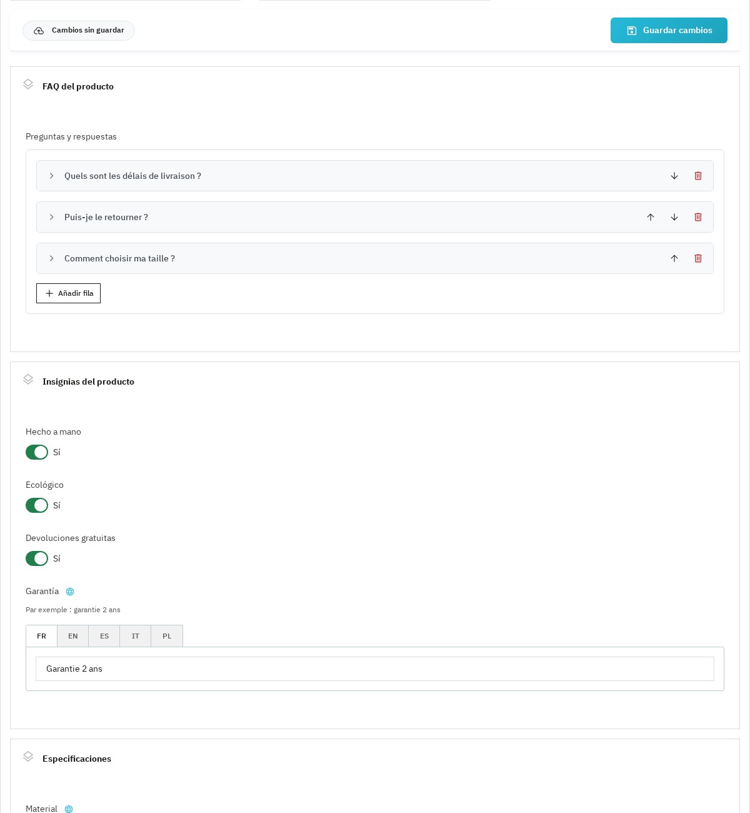Expand 'Quels sont les délais de livraison ?' row

52,176
